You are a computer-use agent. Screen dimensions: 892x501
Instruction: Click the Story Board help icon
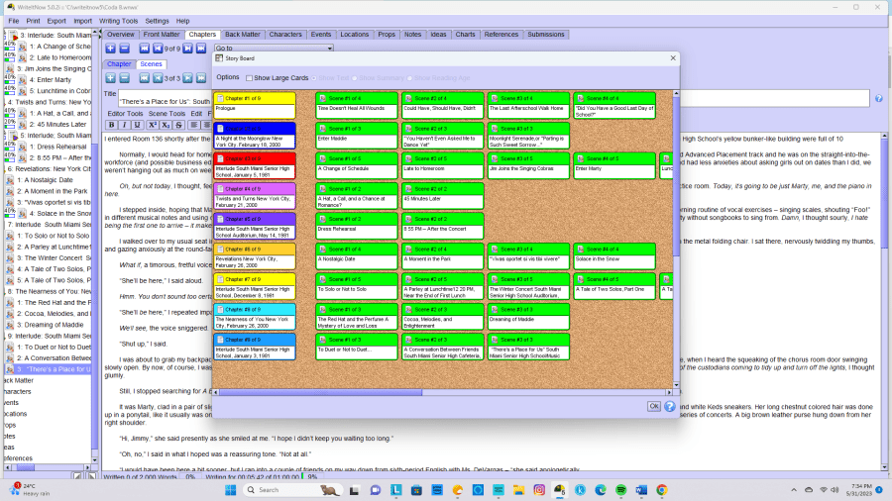(x=669, y=406)
